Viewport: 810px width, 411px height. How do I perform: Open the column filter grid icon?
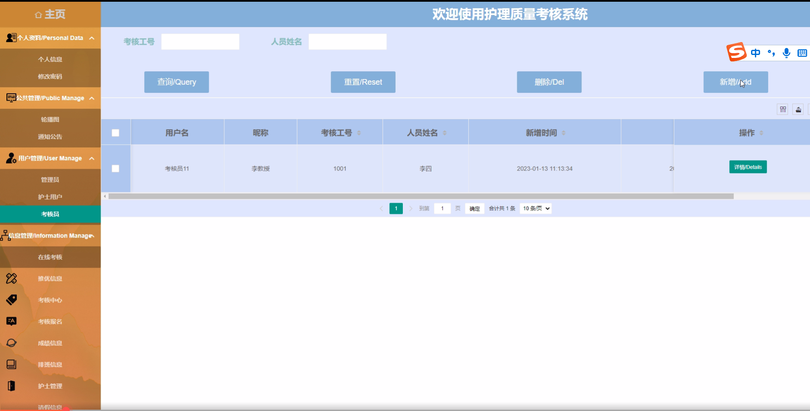pos(783,110)
